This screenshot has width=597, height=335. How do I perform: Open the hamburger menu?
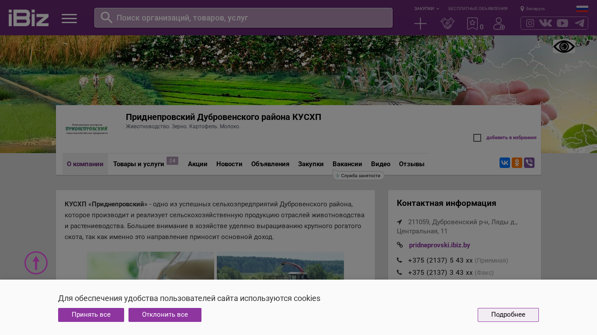(x=69, y=18)
